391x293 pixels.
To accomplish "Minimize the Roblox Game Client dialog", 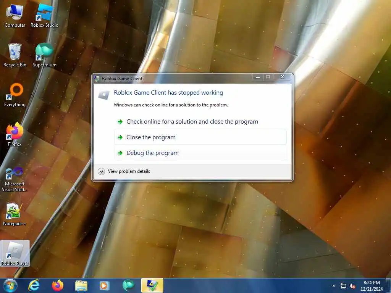I will point(258,77).
